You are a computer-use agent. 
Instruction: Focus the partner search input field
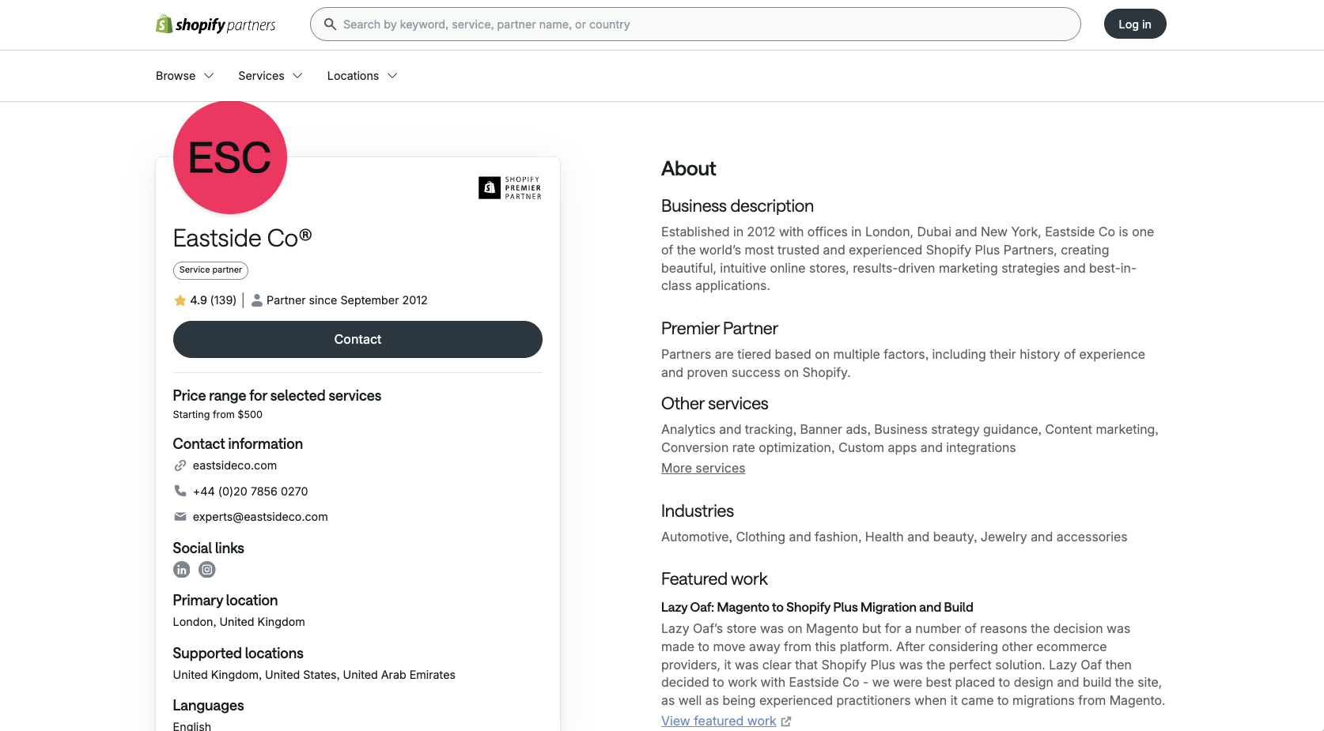(x=695, y=24)
